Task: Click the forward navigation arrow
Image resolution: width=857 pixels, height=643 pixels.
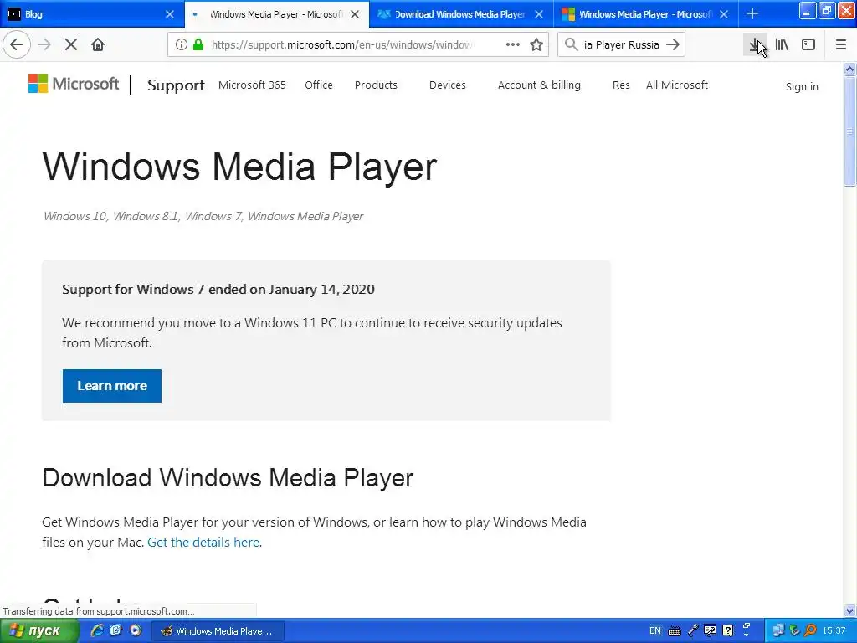Action: coord(45,45)
